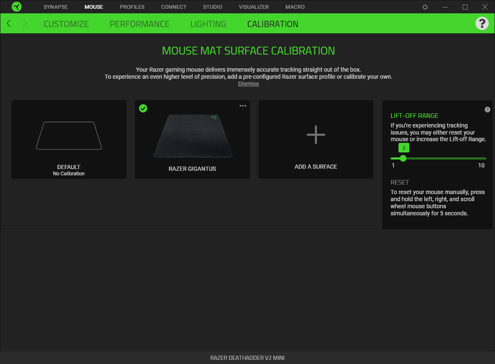Open the SYNAPSE tab
This screenshot has height=364, width=495.
[56, 7]
